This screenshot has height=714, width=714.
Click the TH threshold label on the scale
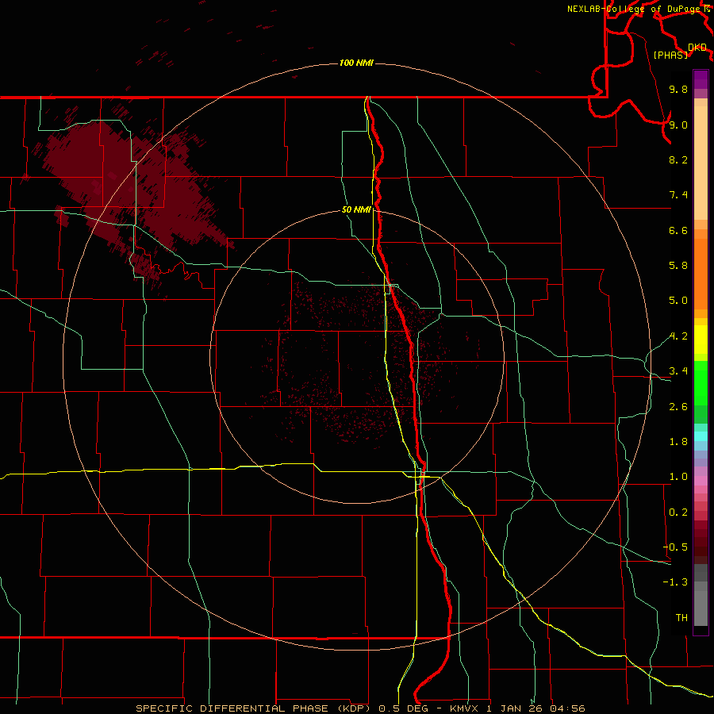pyautogui.click(x=681, y=618)
